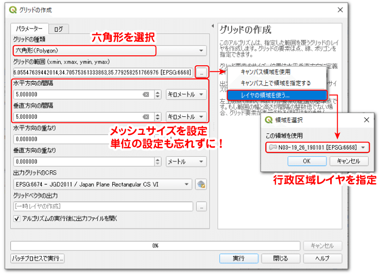The image size is (379, 274).
Task: Click the QGIS logo in the グリッドの作成 title bar
Action: click(x=13, y=10)
